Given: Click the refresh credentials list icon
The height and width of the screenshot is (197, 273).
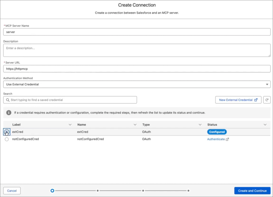Looking at the screenshot, I should point(267,100).
